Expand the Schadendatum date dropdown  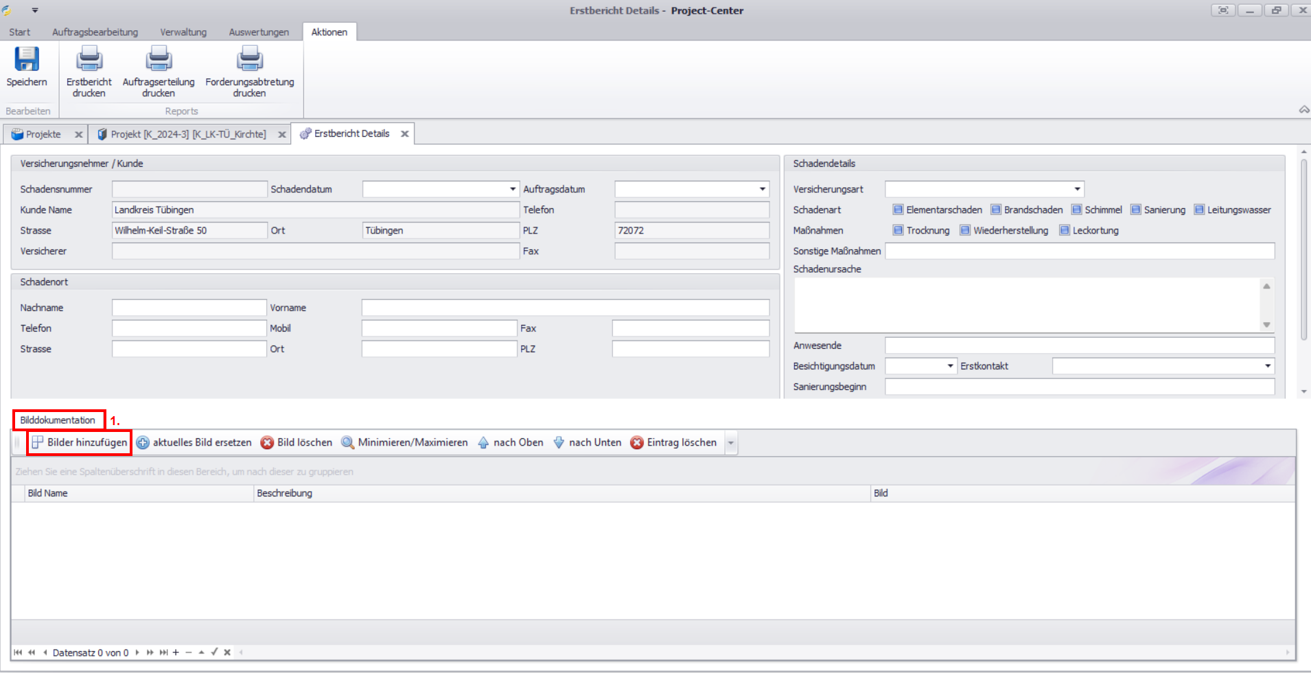coord(512,190)
